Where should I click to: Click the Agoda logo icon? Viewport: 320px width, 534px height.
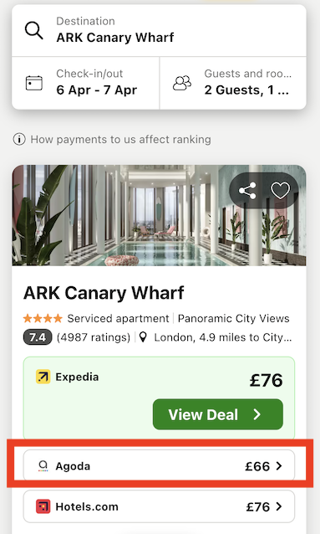43,466
